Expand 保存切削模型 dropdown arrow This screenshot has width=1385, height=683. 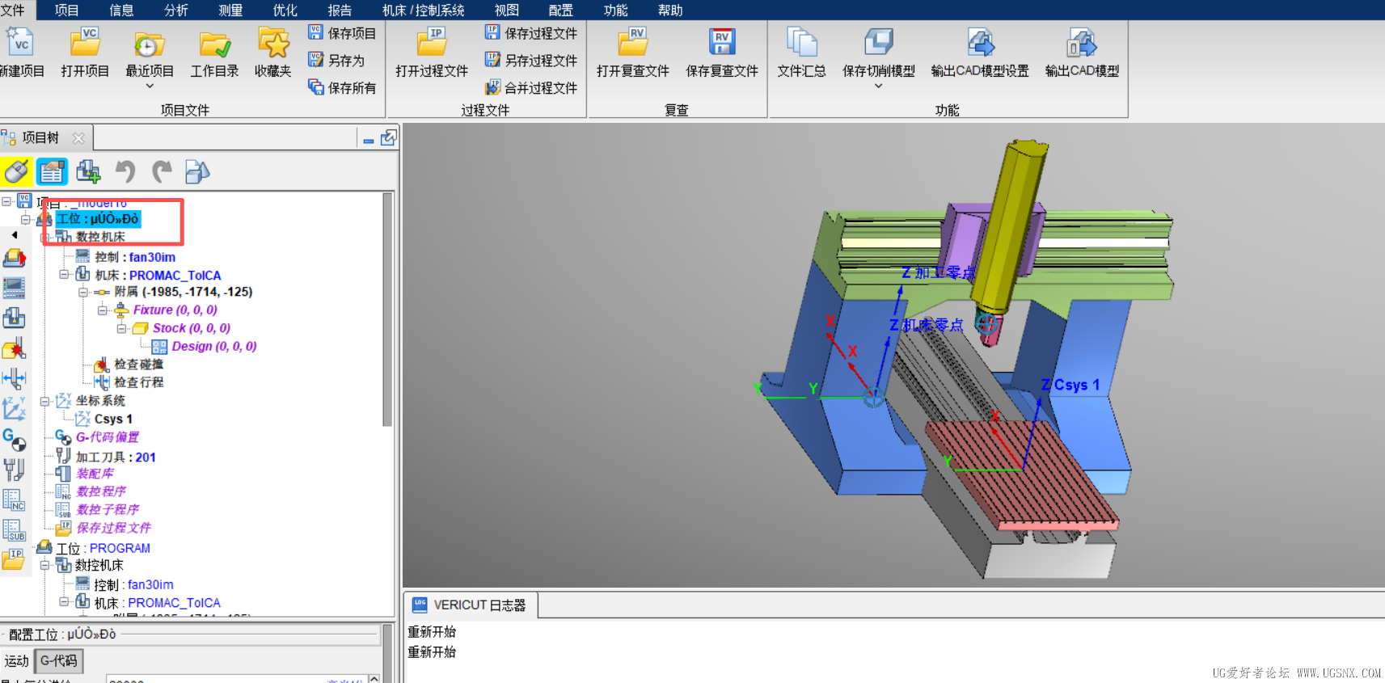[x=878, y=86]
